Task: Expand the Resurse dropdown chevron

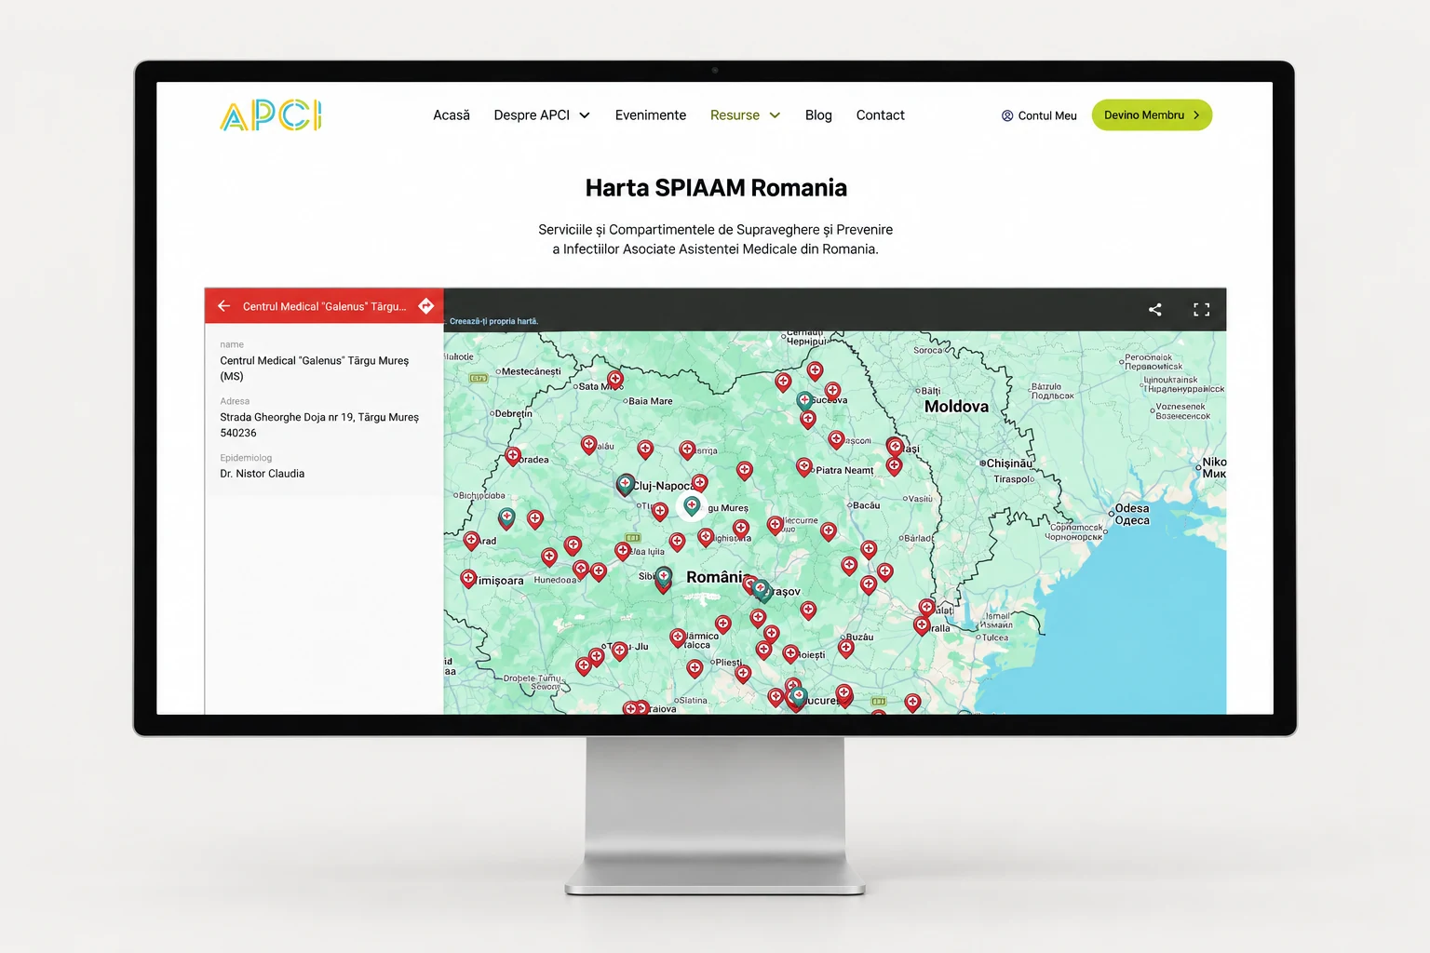Action: pyautogui.click(x=775, y=115)
